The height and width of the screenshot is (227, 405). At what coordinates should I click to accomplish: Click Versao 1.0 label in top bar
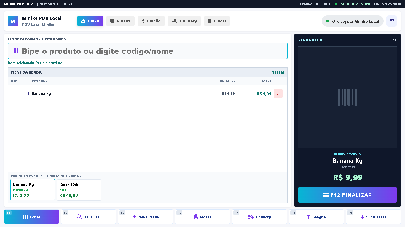(x=49, y=4)
